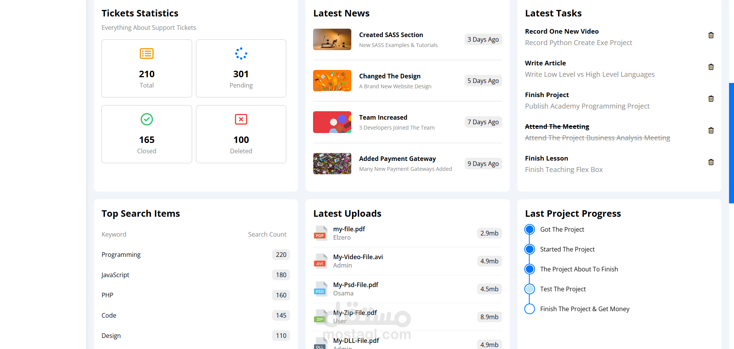The width and height of the screenshot is (734, 349).
Task: Click the AVI icon for My-Video-File.avi
Action: coord(320,261)
